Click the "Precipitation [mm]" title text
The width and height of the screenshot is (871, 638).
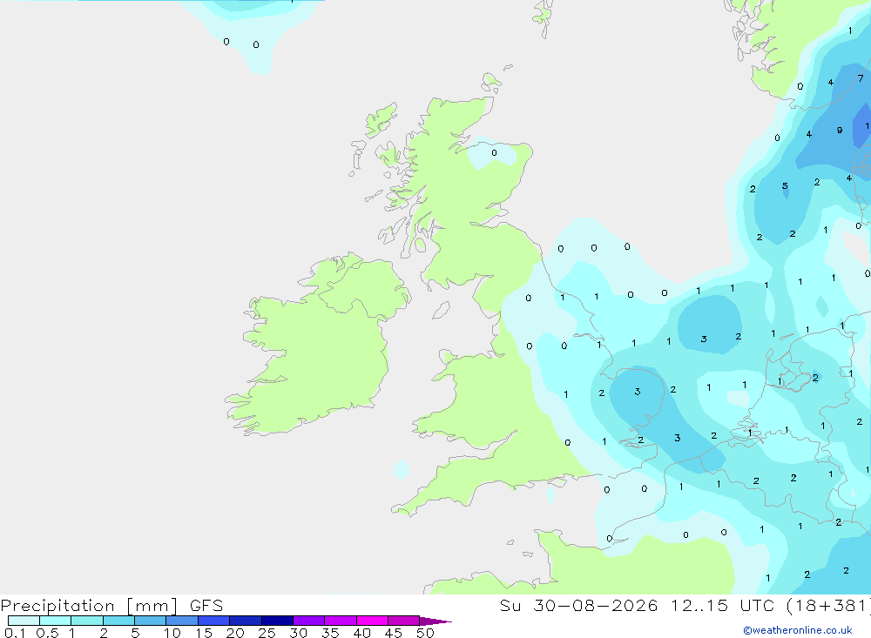[x=89, y=606]
